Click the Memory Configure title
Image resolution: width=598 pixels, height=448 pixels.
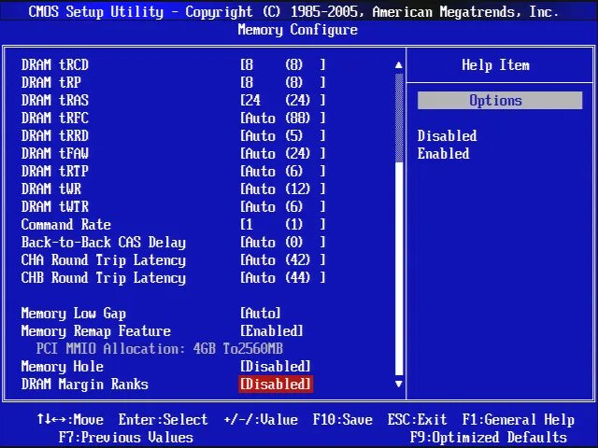[297, 30]
